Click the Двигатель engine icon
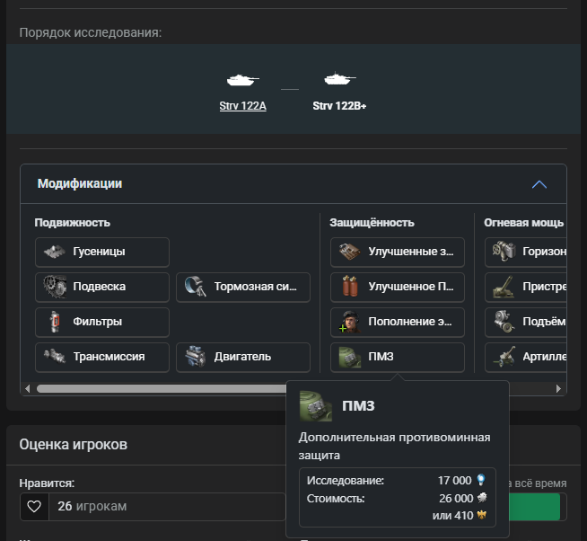Screen dimensions: 587x541 pyautogui.click(x=196, y=357)
